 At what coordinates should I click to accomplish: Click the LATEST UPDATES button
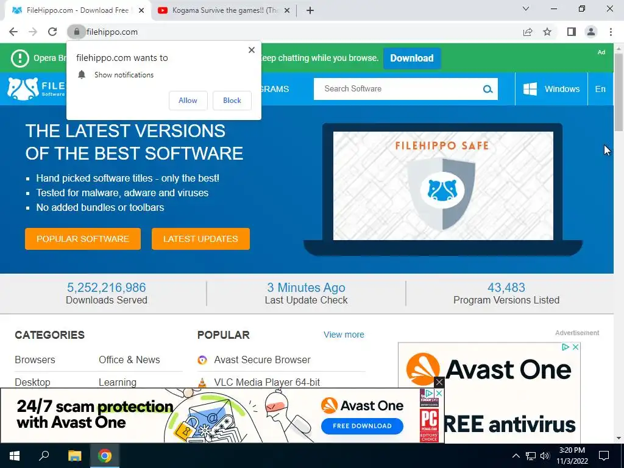pos(200,239)
